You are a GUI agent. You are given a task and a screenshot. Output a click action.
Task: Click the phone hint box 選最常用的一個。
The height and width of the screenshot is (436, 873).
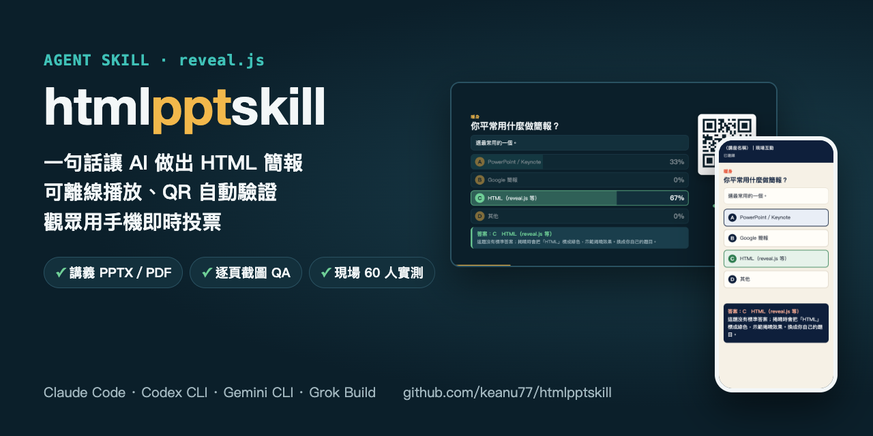(x=776, y=196)
